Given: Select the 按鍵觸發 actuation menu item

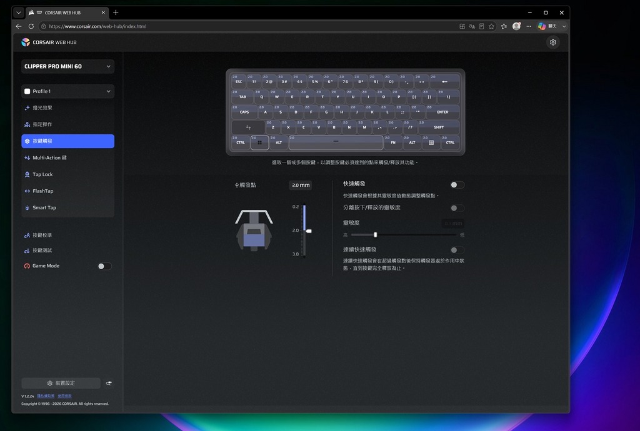Looking at the screenshot, I should pyautogui.click(x=67, y=141).
